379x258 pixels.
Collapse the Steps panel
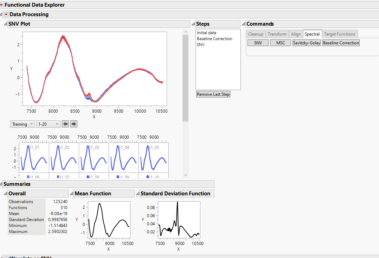(x=193, y=24)
